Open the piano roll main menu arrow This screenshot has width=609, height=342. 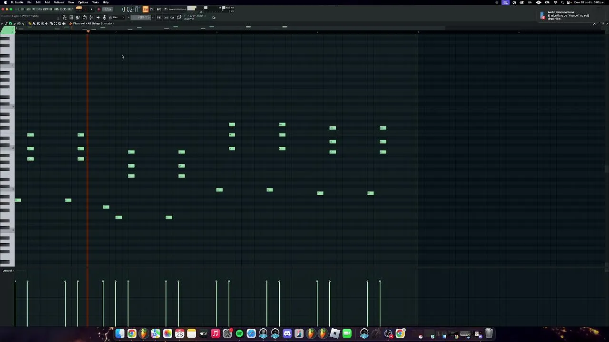pyautogui.click(x=2, y=23)
